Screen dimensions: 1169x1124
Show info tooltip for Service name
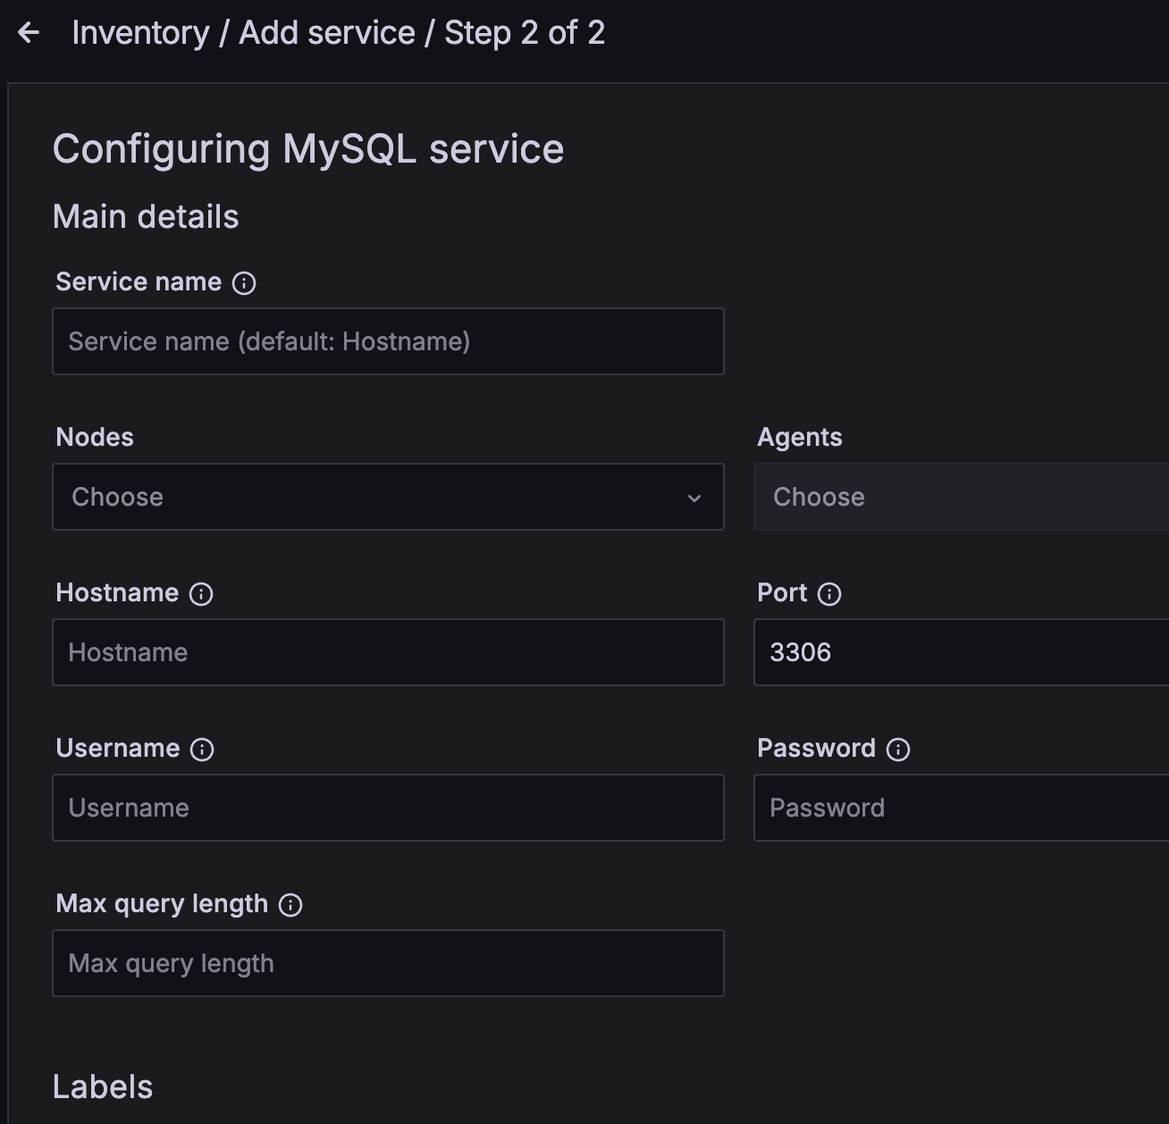[244, 283]
